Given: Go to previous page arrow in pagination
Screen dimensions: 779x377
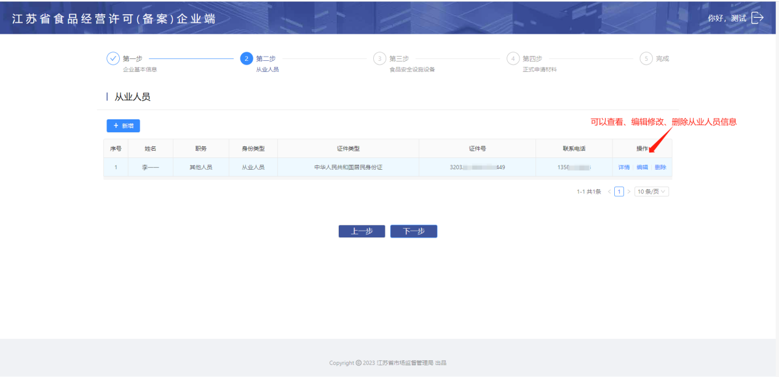Looking at the screenshot, I should (609, 192).
